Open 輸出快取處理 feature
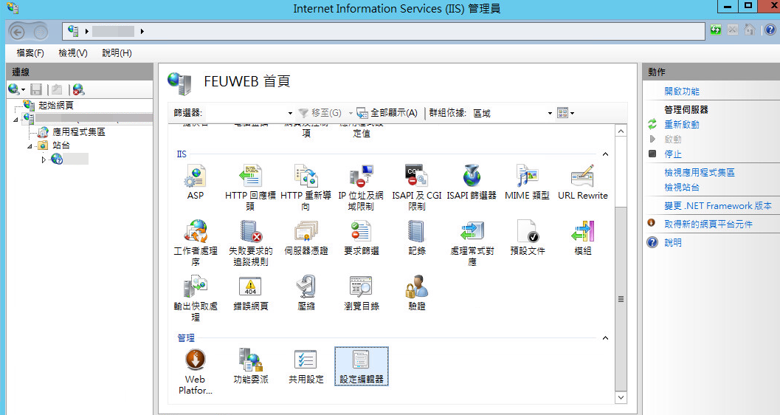Viewport: 780px width, 415px height. [x=195, y=298]
